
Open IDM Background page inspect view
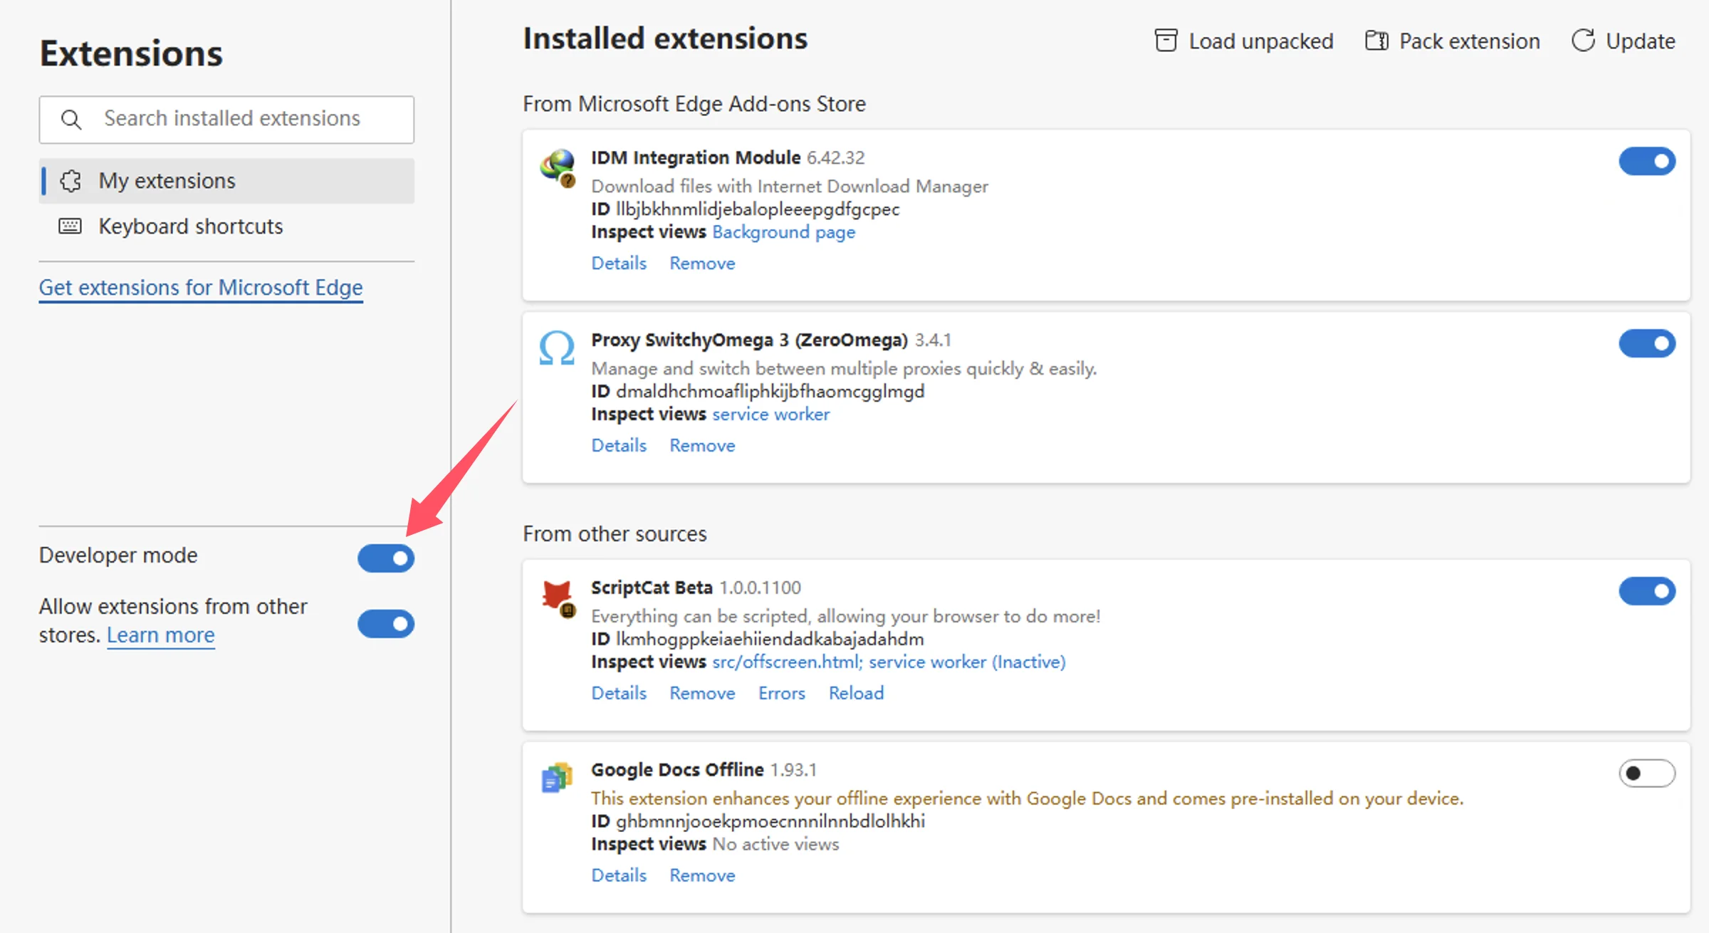click(x=783, y=232)
